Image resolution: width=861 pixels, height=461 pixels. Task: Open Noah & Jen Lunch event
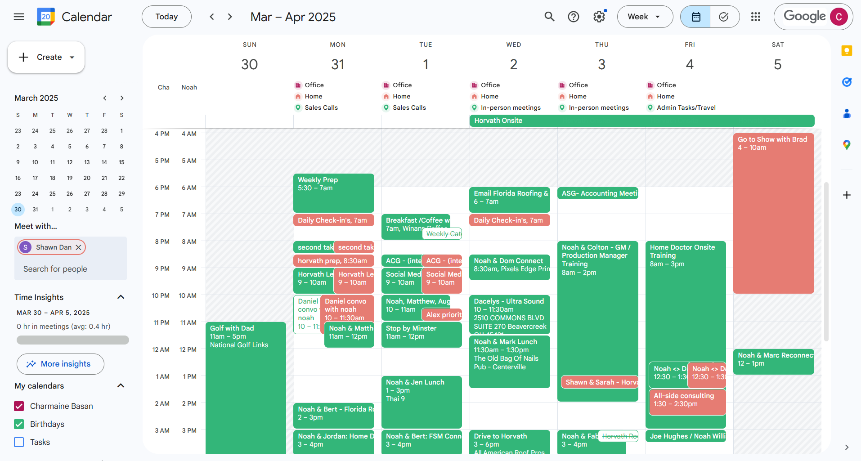(x=422, y=402)
